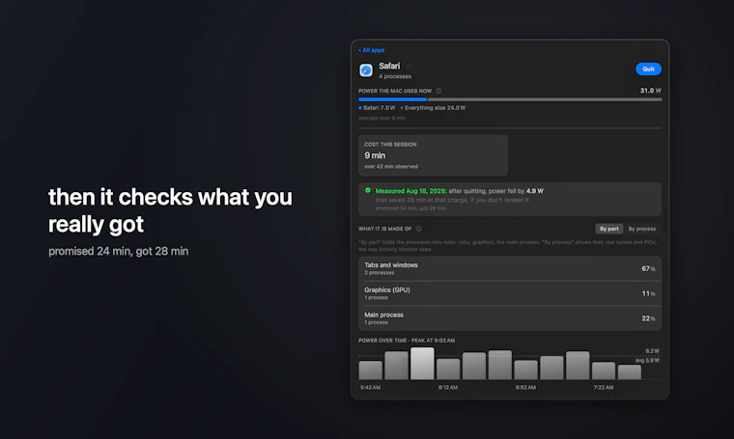
Task: Click the last, rightmost bar in power chart
Action: [x=630, y=372]
